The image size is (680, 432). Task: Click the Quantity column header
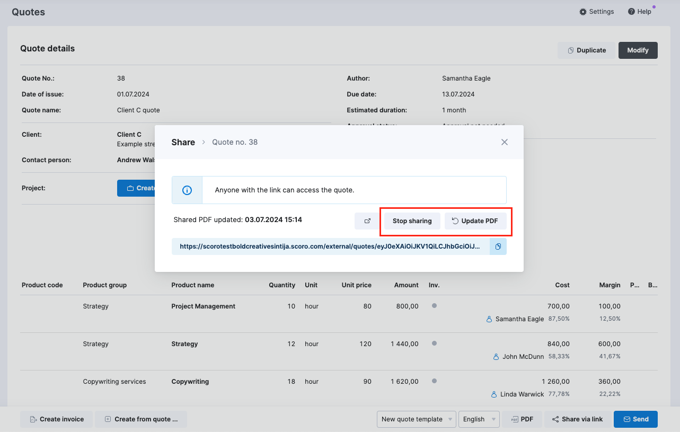pyautogui.click(x=282, y=285)
